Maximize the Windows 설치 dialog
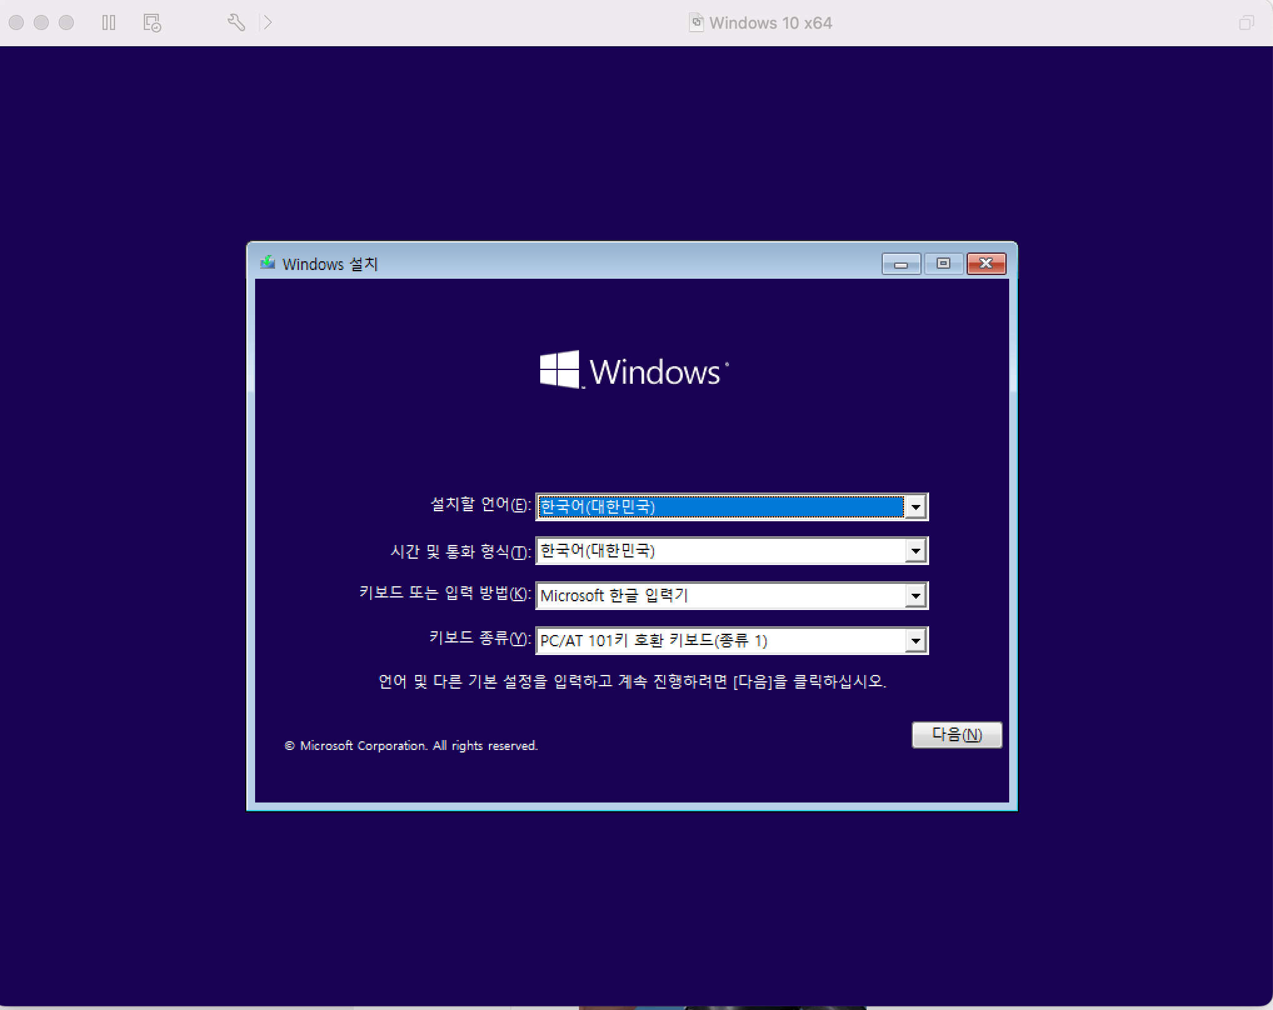This screenshot has height=1010, width=1273. pyautogui.click(x=943, y=264)
